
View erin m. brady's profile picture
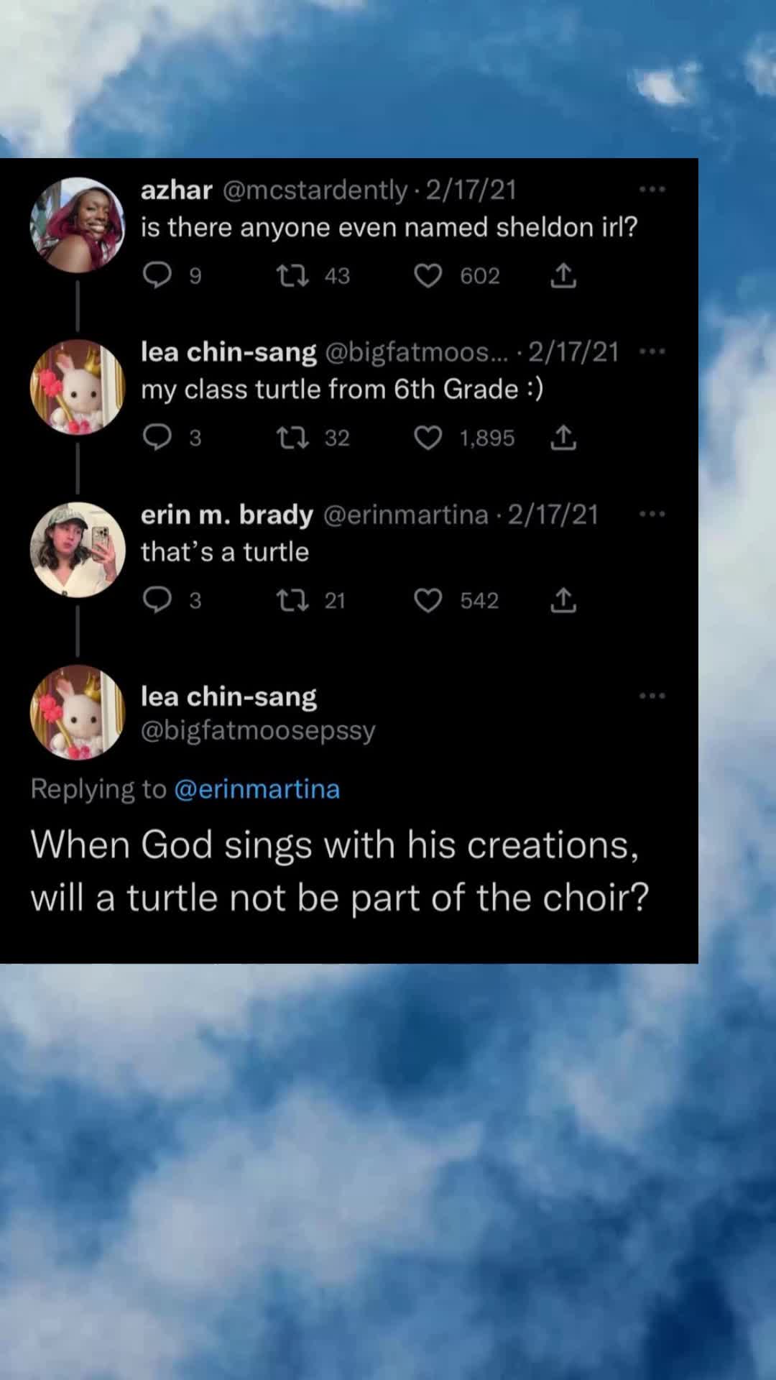(78, 550)
